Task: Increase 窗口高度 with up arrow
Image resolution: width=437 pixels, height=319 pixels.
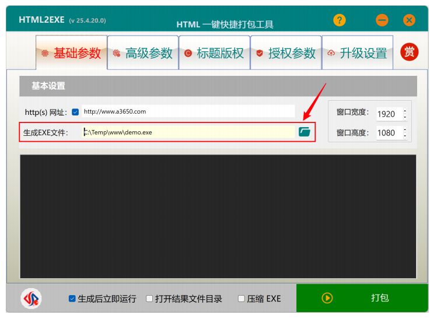Action: (405, 129)
